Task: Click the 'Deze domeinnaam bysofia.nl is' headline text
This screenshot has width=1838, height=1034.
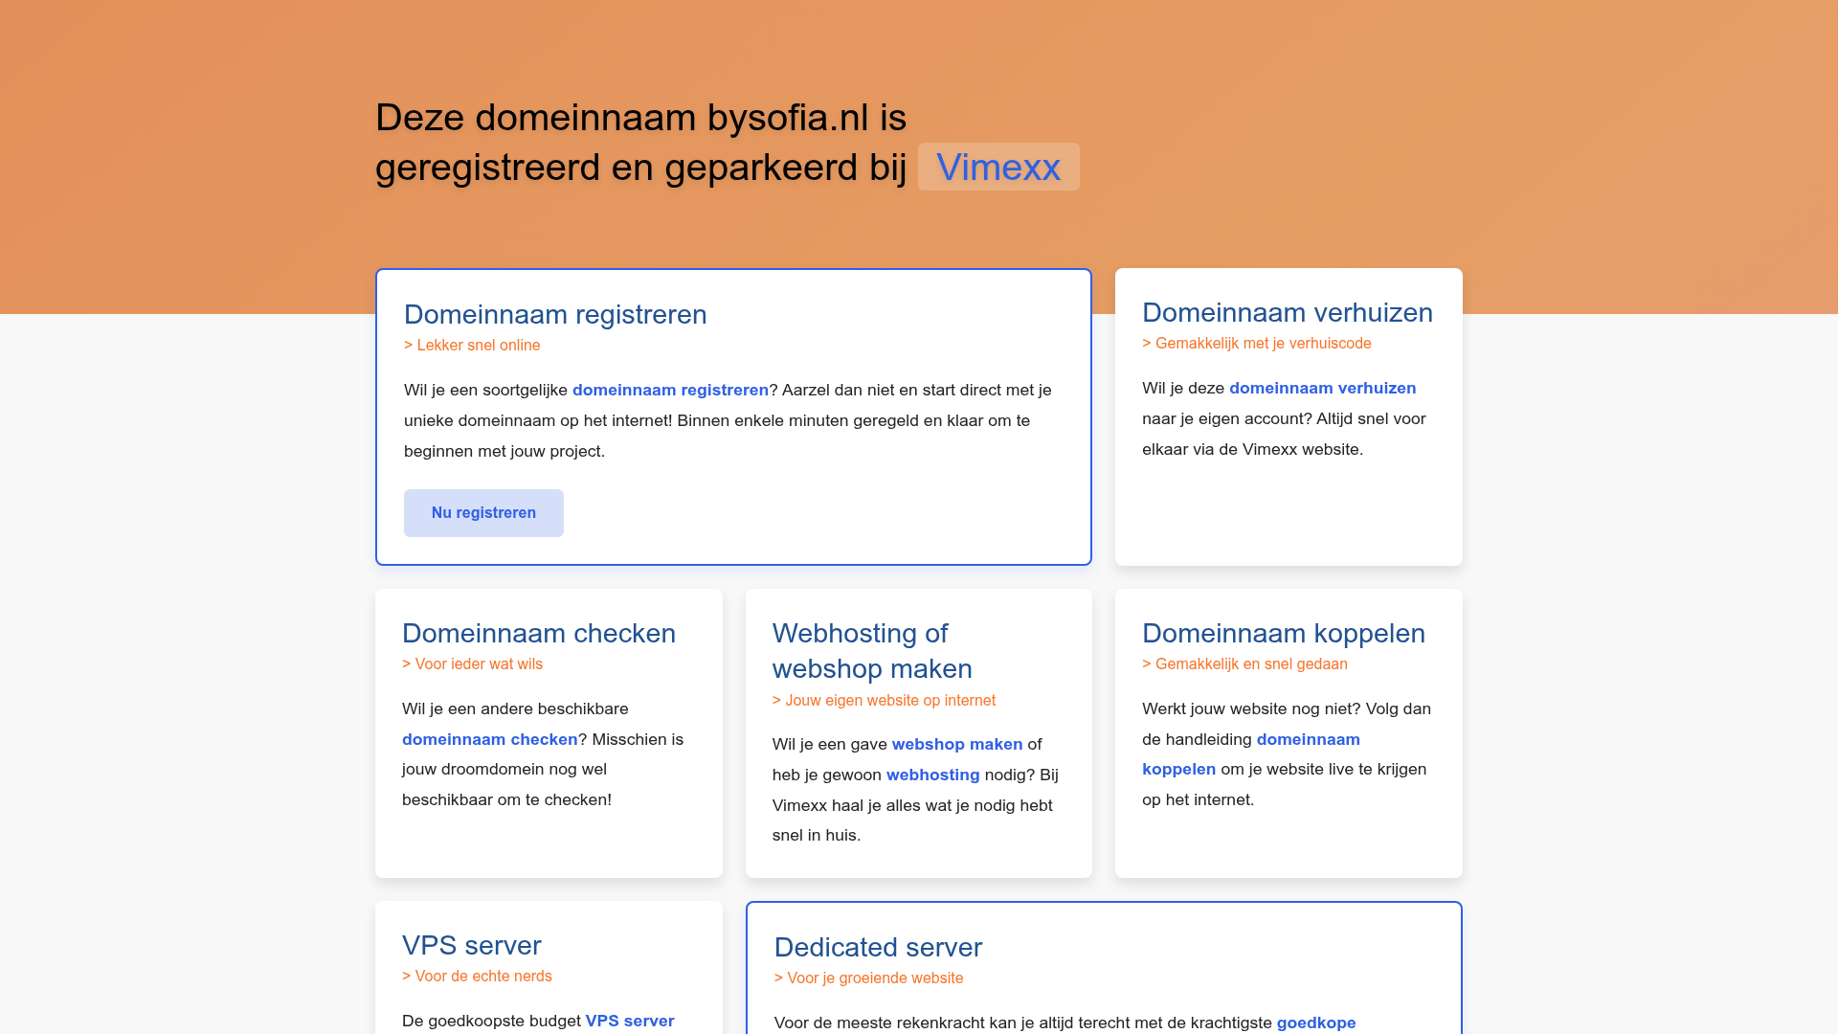Action: (640, 117)
